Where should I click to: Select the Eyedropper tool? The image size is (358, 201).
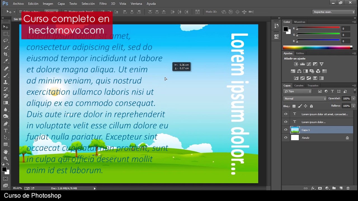point(6,61)
